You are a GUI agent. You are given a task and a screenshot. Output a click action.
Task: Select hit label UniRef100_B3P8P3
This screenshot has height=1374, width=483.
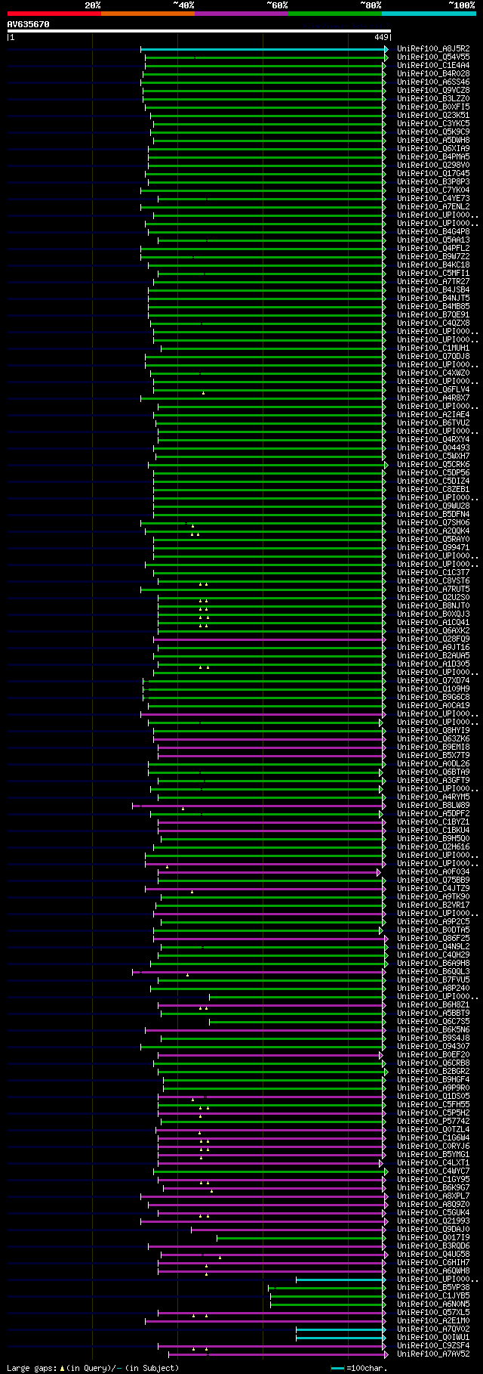tap(433, 181)
